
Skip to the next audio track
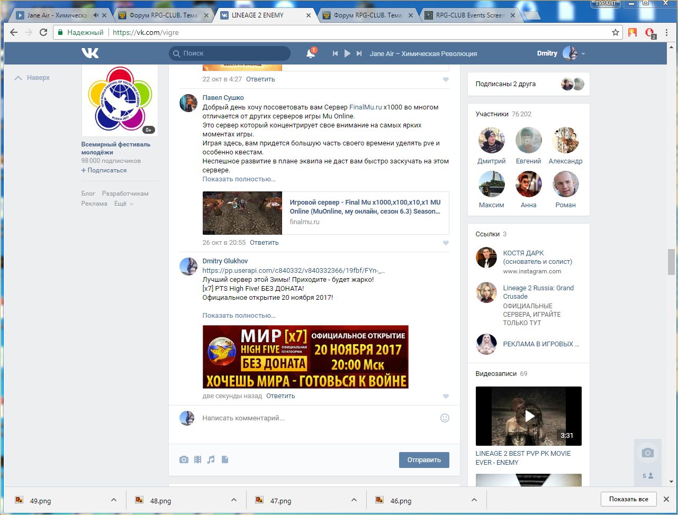359,53
